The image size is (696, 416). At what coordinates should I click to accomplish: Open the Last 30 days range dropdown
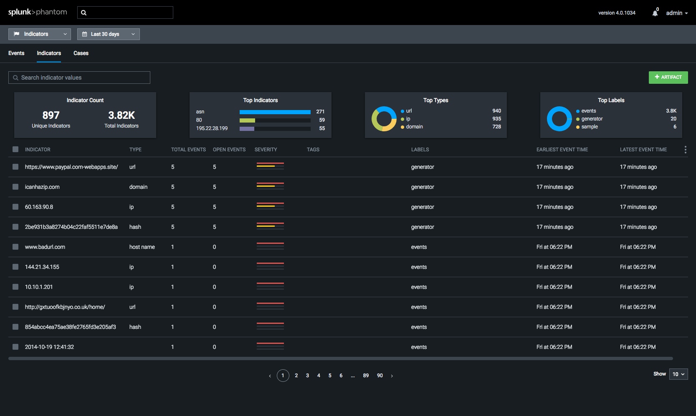[x=109, y=34]
